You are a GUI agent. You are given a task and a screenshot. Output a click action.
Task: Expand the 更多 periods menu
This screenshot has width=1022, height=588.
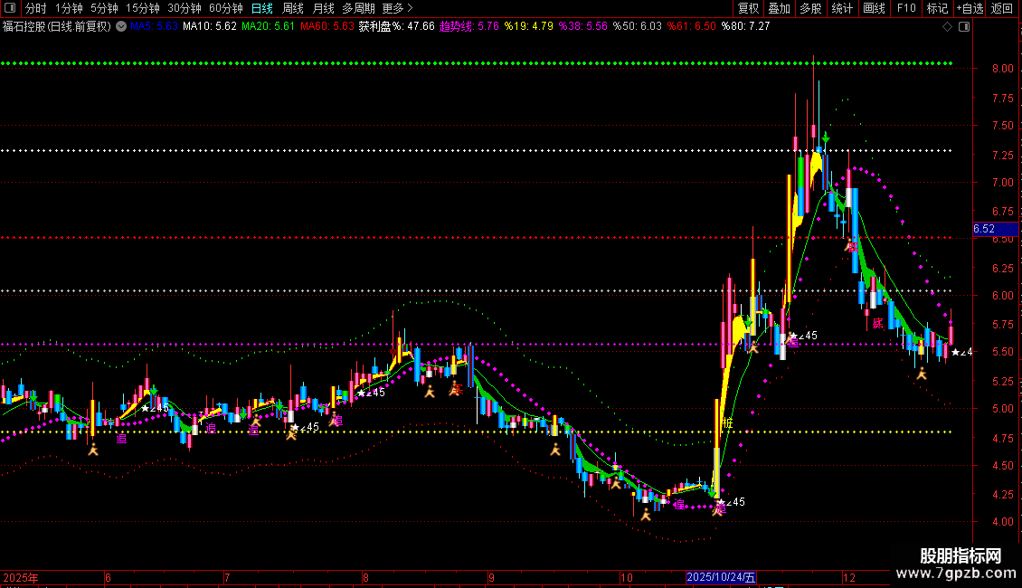tap(397, 8)
